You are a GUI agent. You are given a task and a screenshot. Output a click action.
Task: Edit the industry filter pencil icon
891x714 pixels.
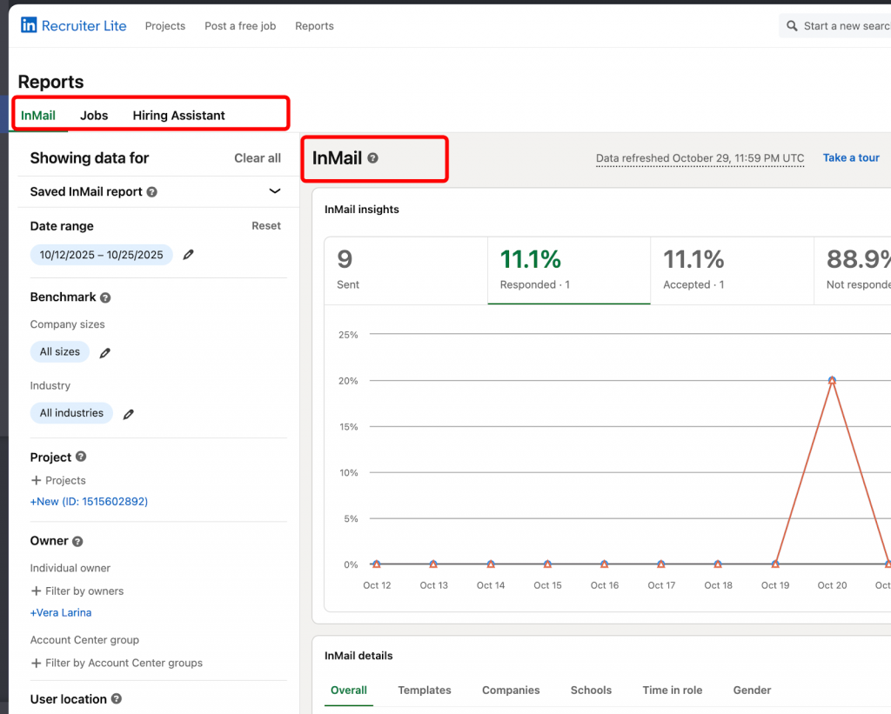(x=127, y=414)
